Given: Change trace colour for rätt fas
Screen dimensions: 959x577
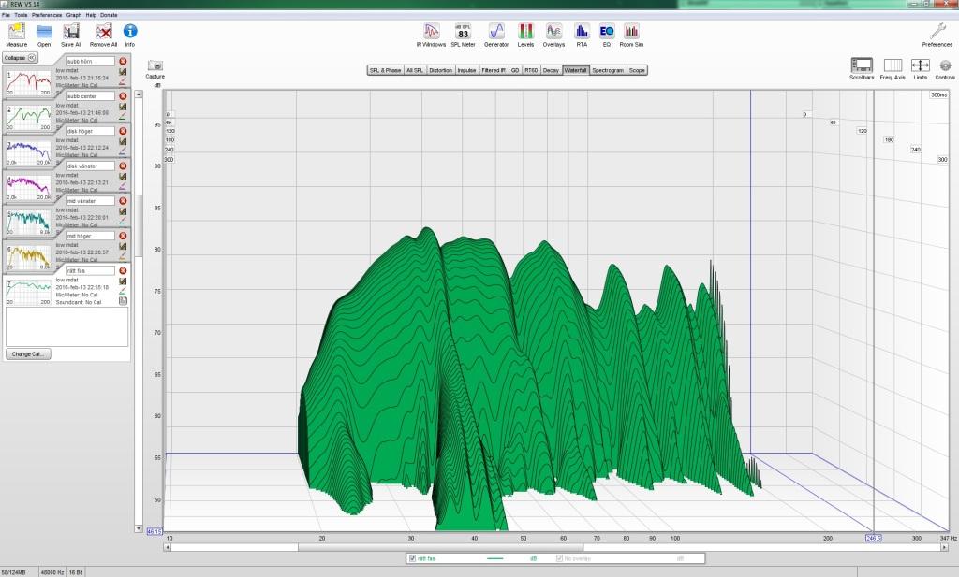Looking at the screenshot, I should [x=123, y=291].
